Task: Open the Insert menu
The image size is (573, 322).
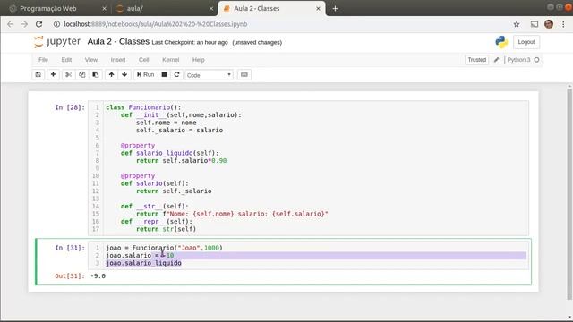Action: (118, 60)
